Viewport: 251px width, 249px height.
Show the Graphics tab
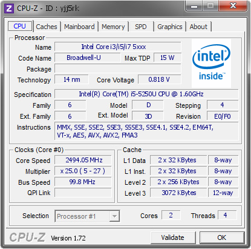pyautogui.click(x=170, y=27)
